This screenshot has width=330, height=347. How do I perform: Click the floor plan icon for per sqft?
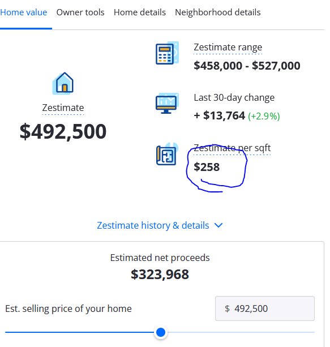167,154
